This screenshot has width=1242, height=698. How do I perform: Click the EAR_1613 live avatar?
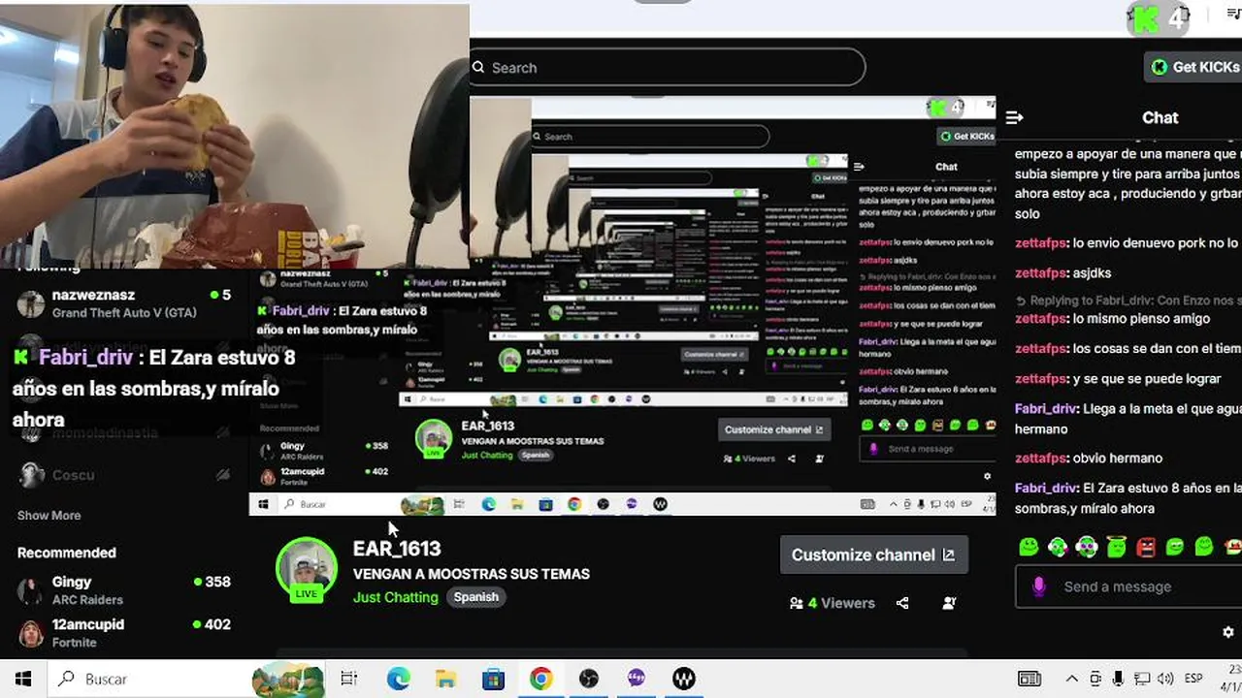pos(307,569)
